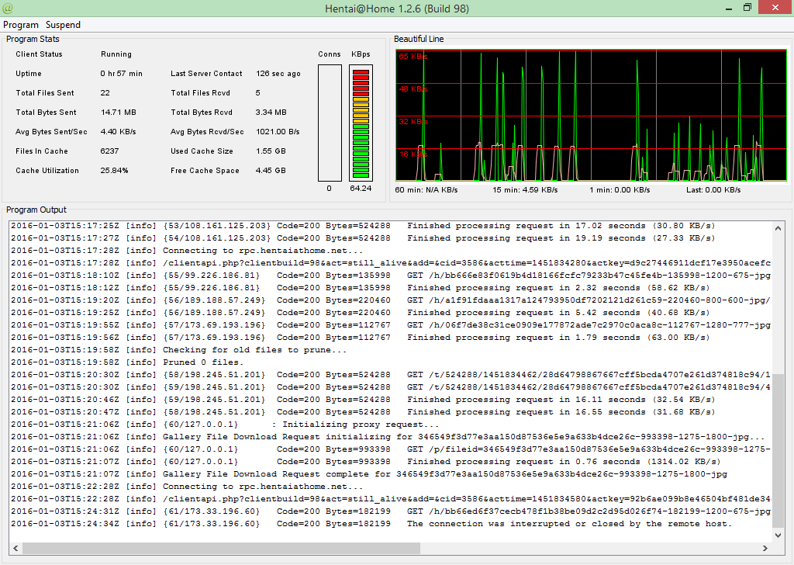This screenshot has width=794, height=565.
Task: Click left arrow of horizontal log scrollbar
Action: (x=16, y=548)
